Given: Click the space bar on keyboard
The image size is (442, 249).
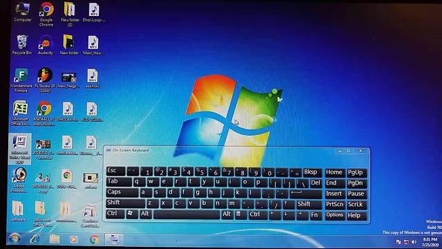Looking at the screenshot, I should (187, 214).
